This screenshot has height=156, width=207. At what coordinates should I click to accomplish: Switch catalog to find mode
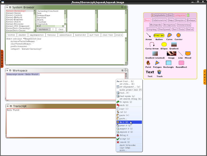coord(170,15)
